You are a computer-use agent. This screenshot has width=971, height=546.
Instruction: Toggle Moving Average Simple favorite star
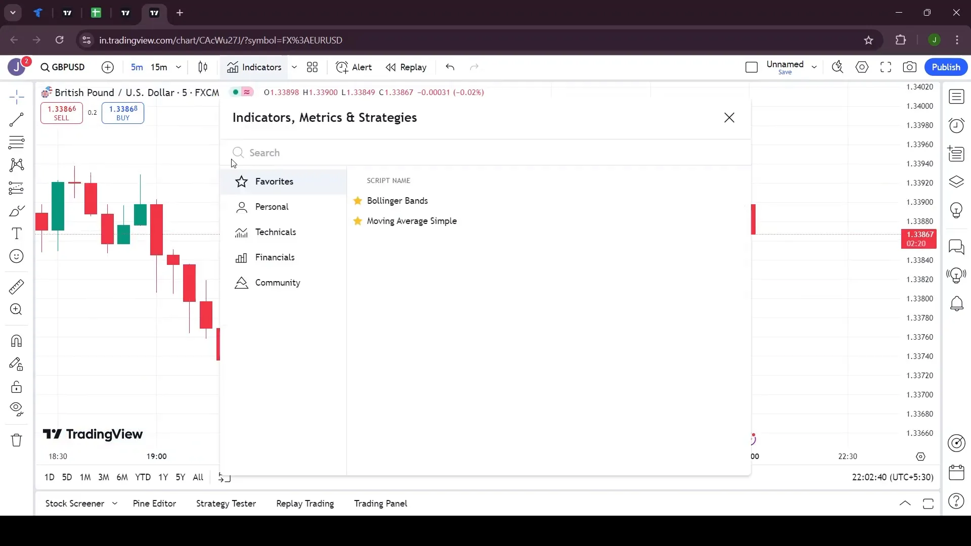coord(358,220)
